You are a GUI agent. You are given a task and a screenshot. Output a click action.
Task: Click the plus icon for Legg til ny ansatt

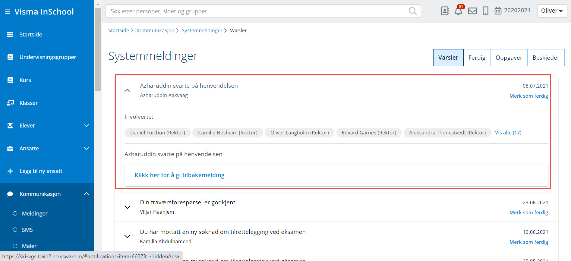click(10, 171)
